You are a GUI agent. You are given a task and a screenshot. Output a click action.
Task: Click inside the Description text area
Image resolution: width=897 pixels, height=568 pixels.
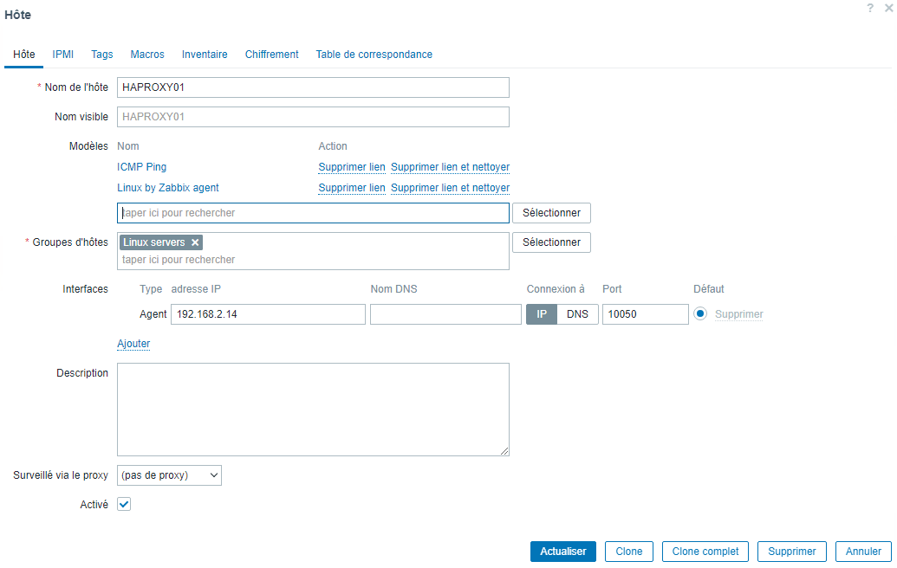(x=312, y=407)
